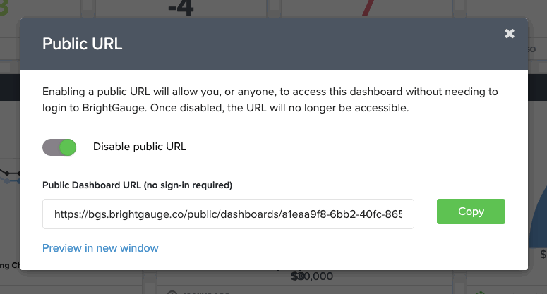Click the clock icon below the dialog
547x294 pixels.
[x=172, y=293]
